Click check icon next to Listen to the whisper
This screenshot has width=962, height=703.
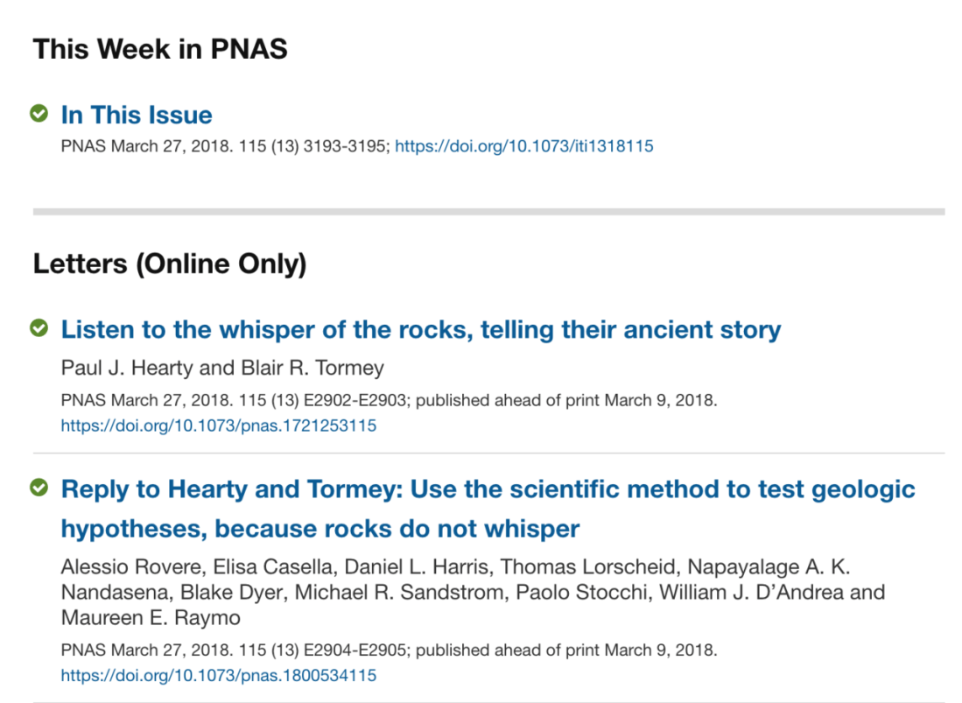pos(39,328)
